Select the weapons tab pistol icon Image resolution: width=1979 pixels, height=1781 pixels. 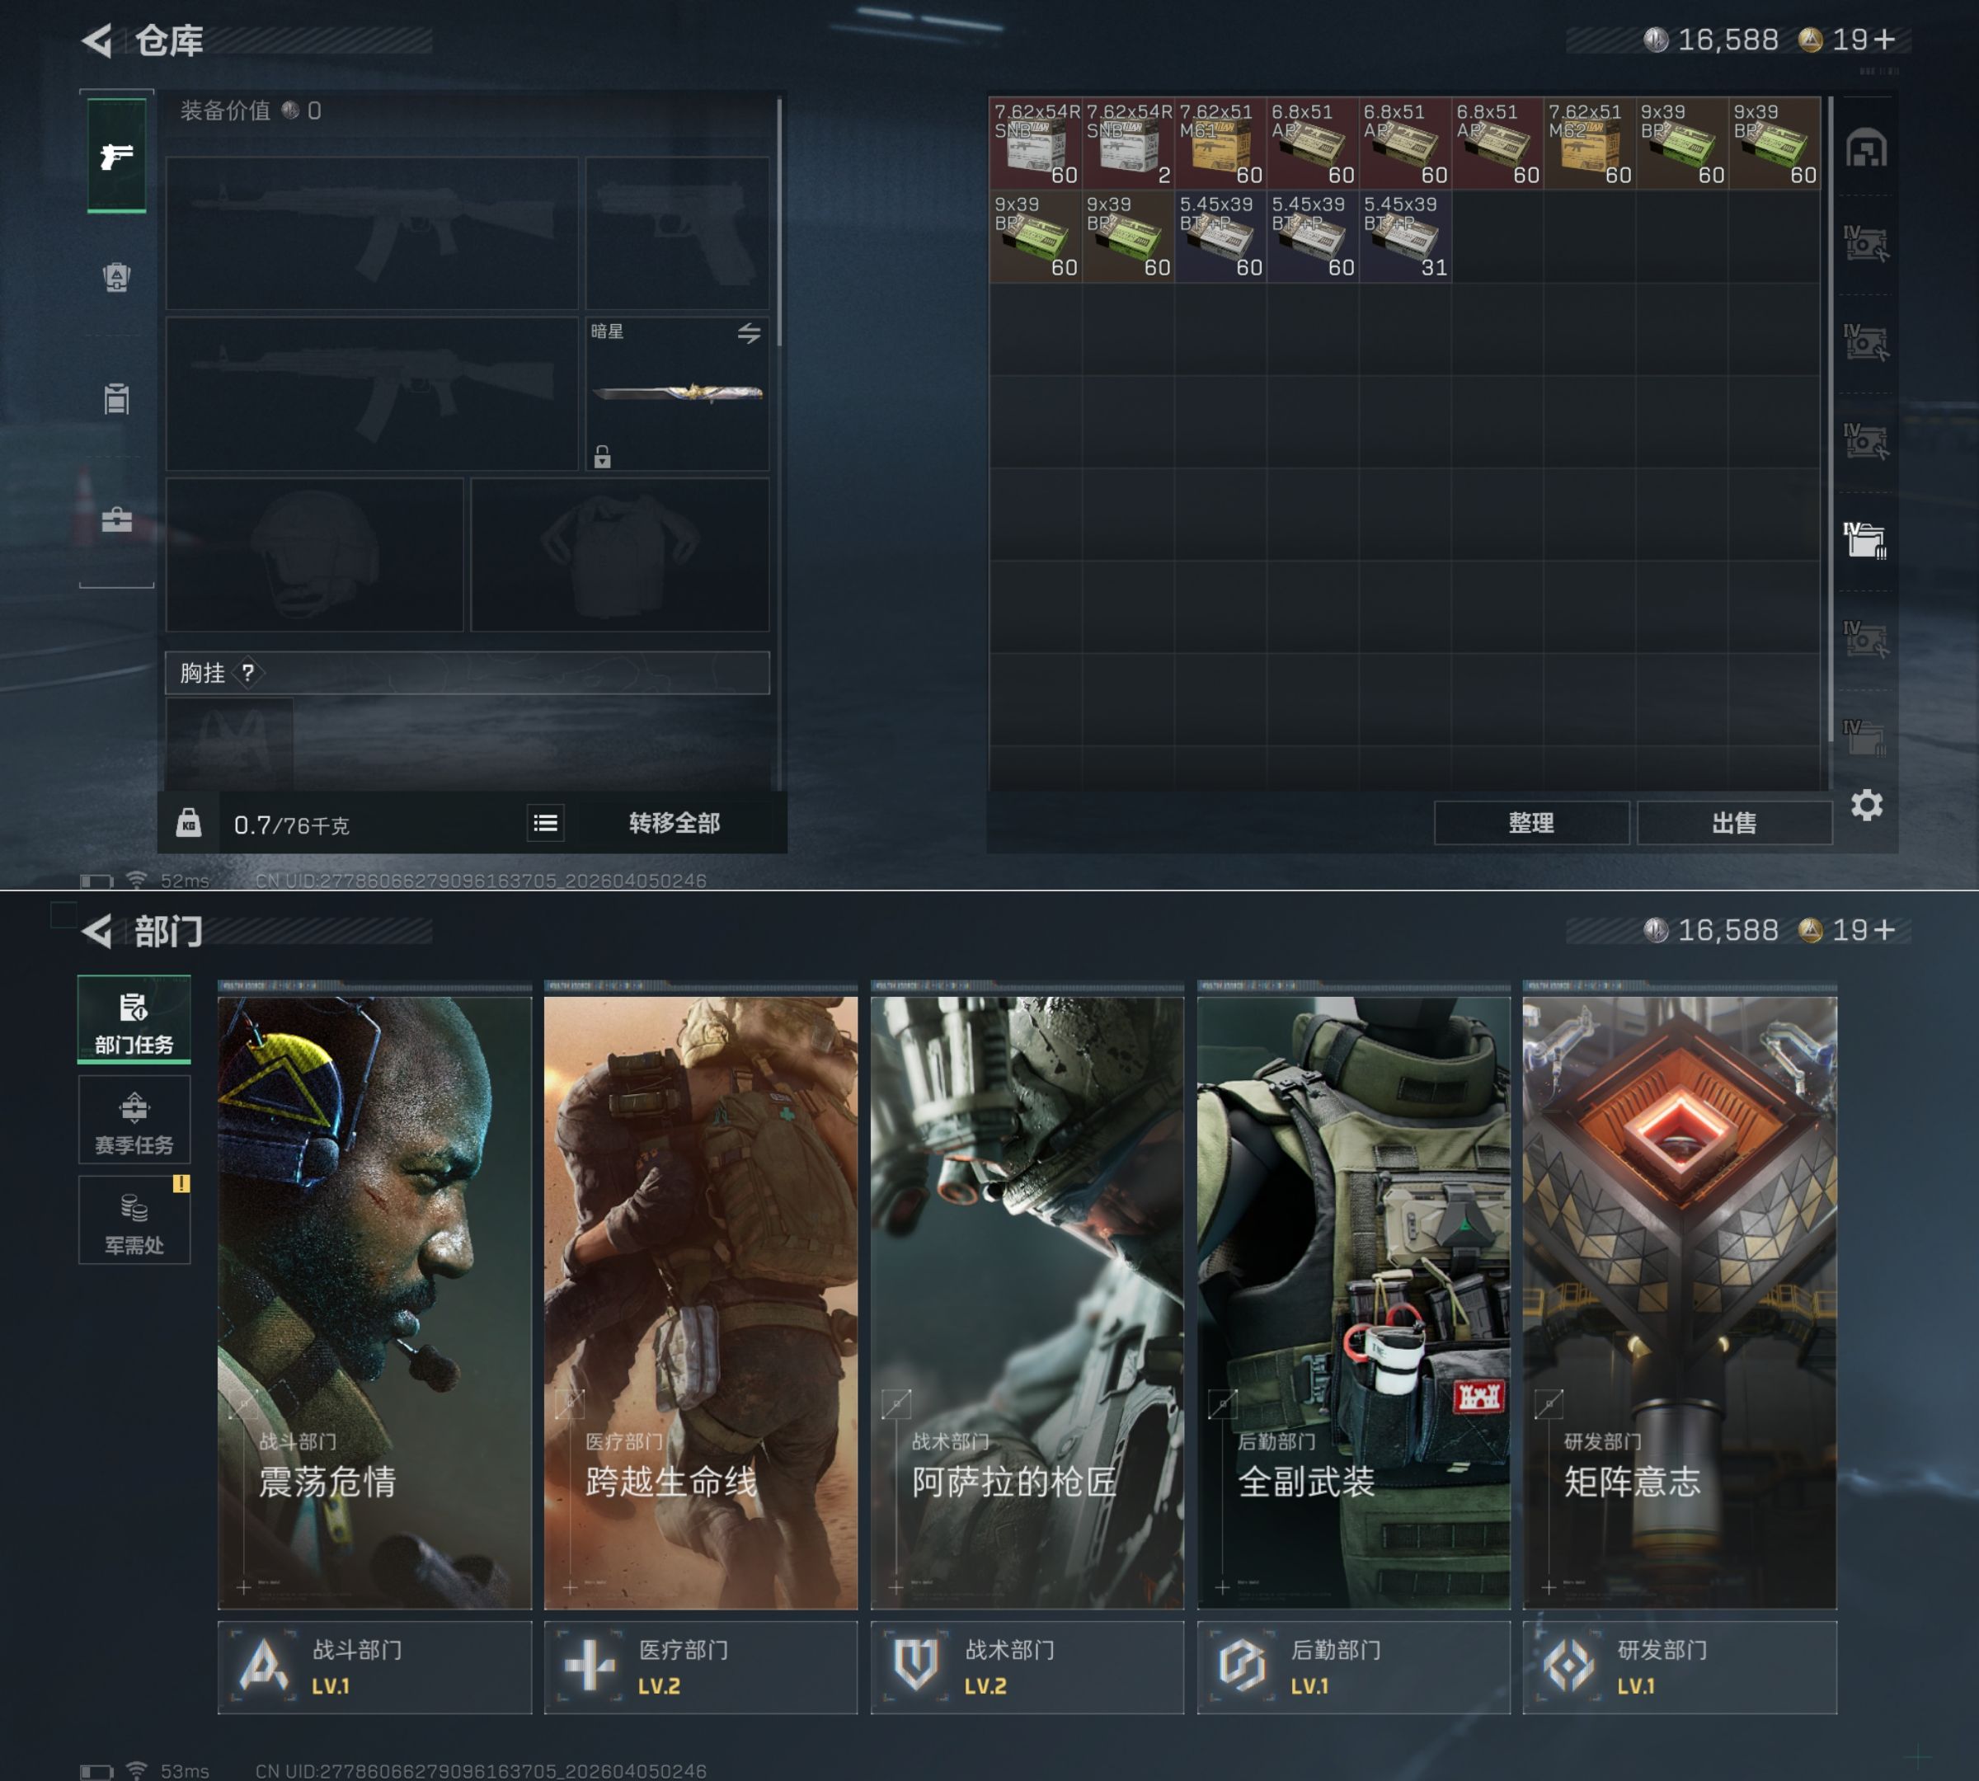(116, 155)
